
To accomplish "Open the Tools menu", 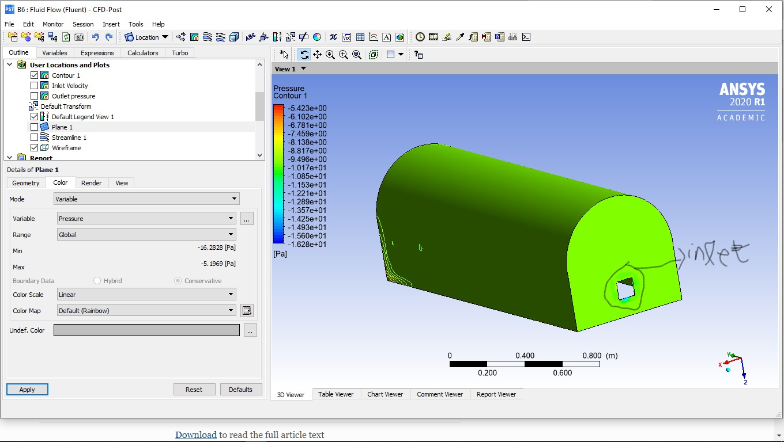I will tap(135, 24).
